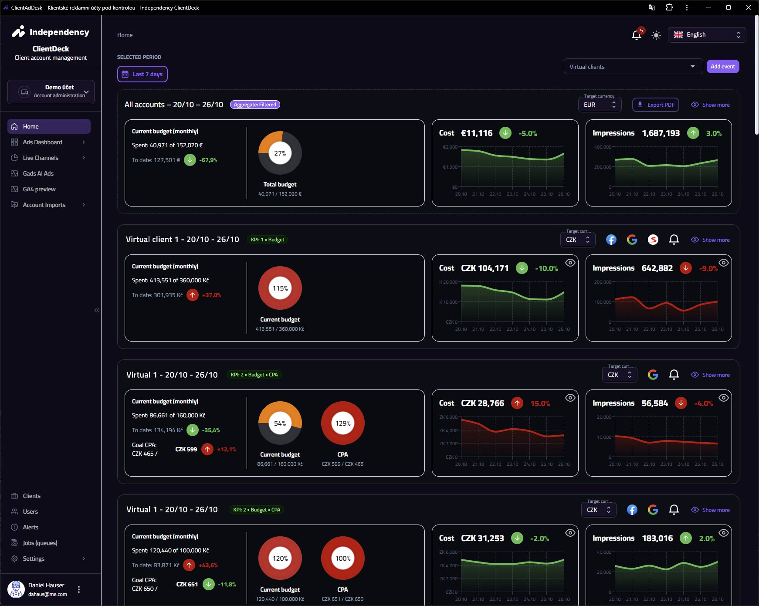
Task: Open the Alerts section
Action: pos(31,527)
